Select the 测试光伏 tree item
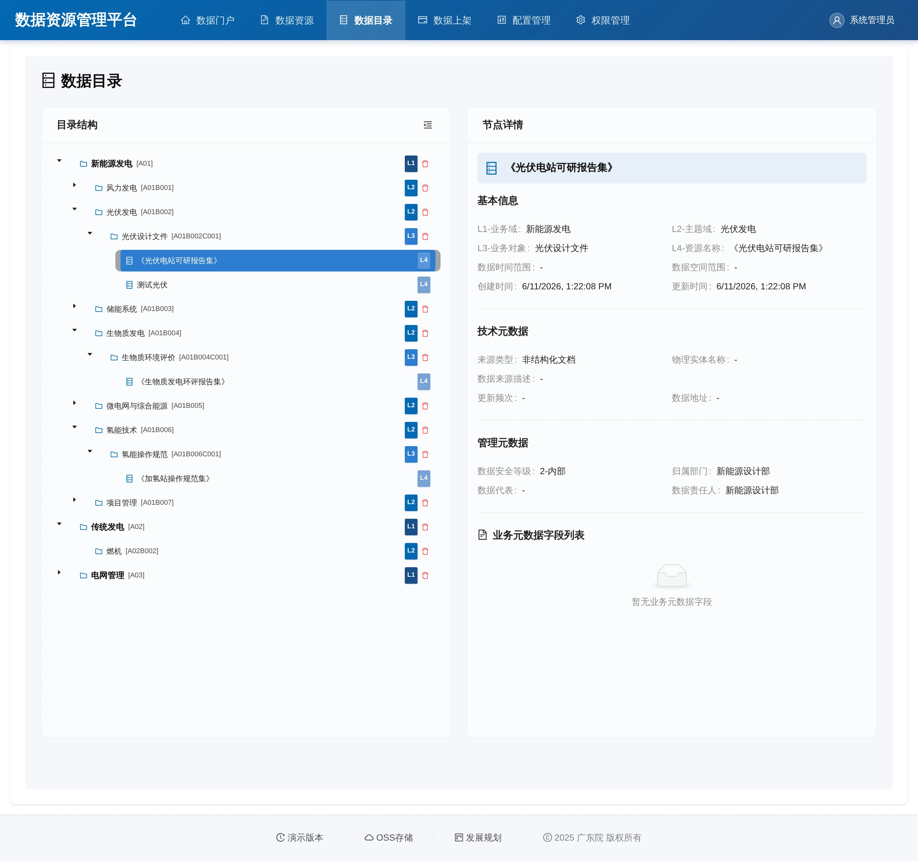The image size is (918, 861). 278,285
